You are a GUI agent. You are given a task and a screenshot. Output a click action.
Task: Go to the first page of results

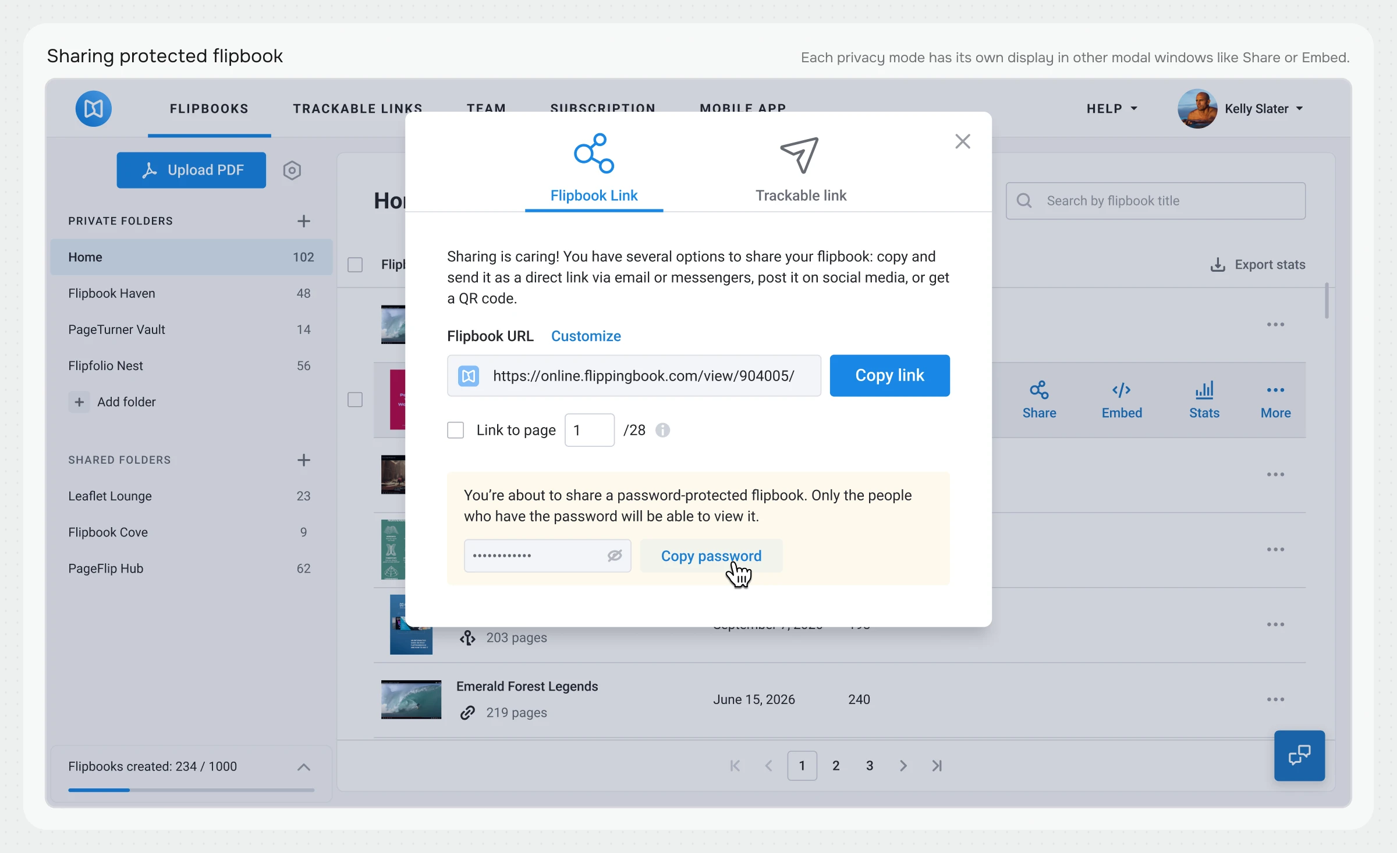[x=735, y=766]
